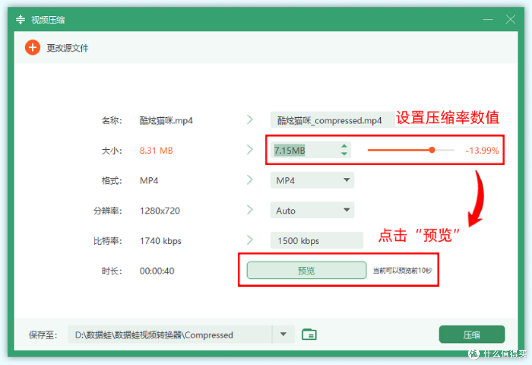Click the 当前可以预览前10秒 hint text
532x365 pixels.
(402, 270)
